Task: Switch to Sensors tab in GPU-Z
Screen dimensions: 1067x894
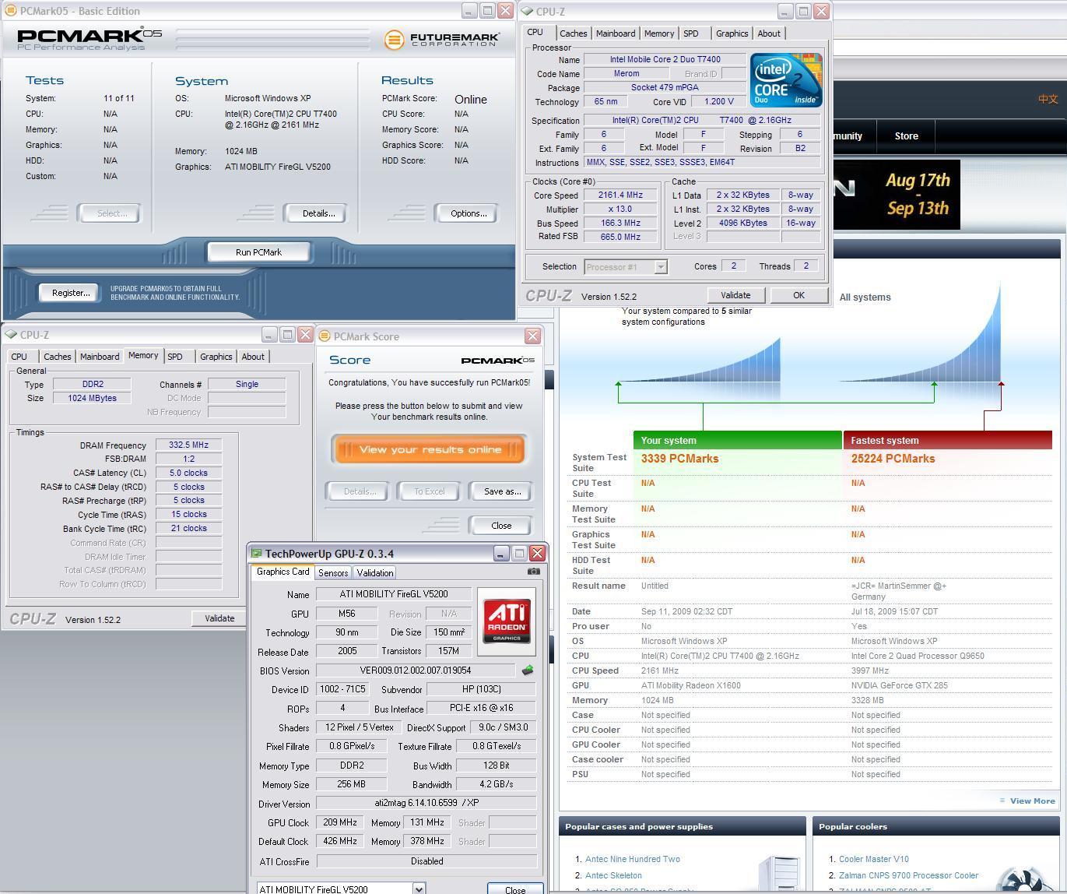Action: click(333, 573)
